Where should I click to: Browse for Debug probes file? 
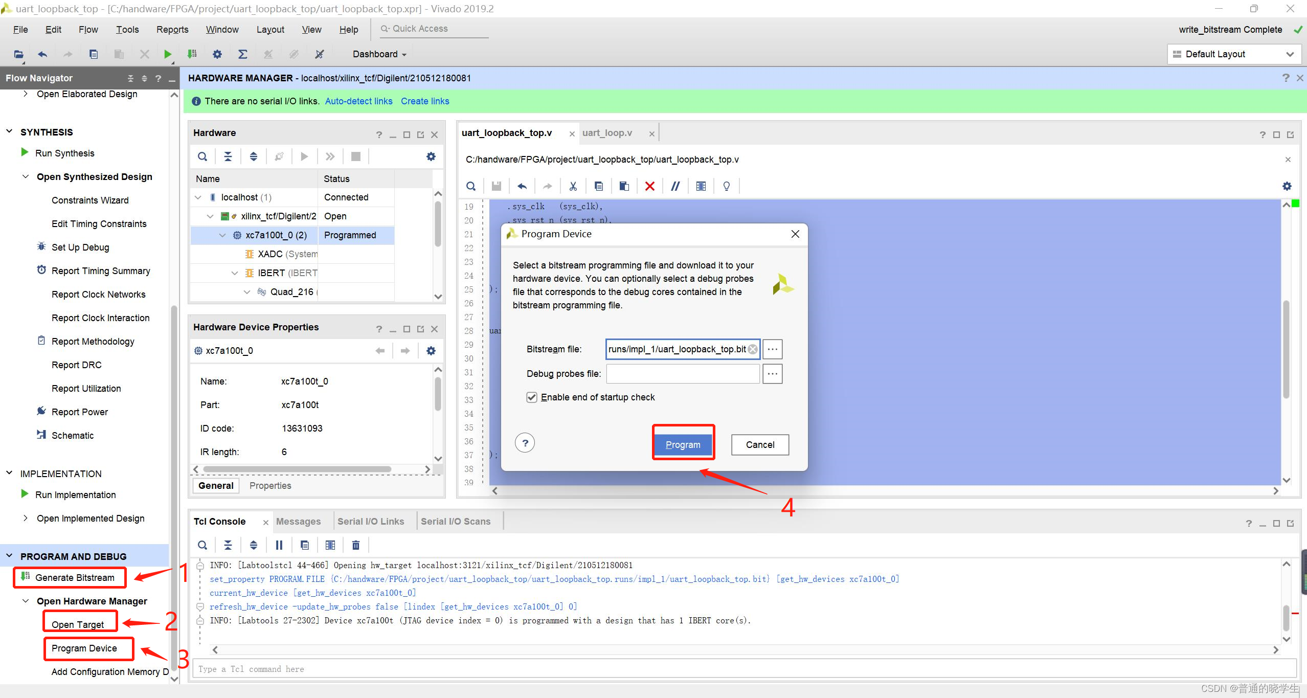click(x=773, y=374)
